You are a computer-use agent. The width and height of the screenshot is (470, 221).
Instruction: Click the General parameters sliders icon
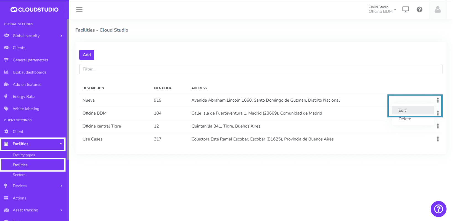(6, 60)
